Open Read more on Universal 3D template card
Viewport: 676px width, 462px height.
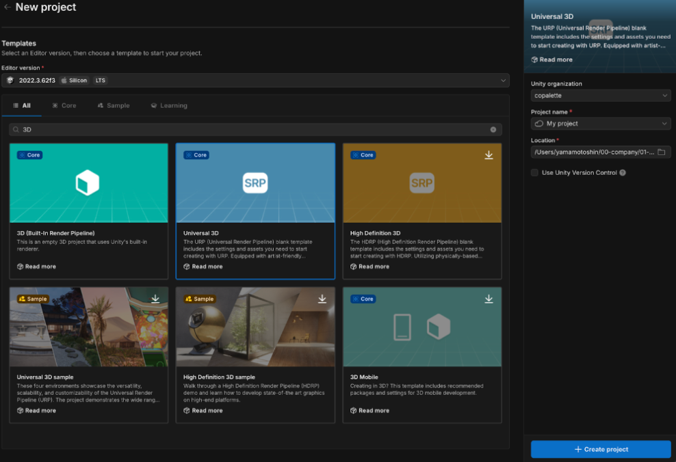click(x=203, y=267)
